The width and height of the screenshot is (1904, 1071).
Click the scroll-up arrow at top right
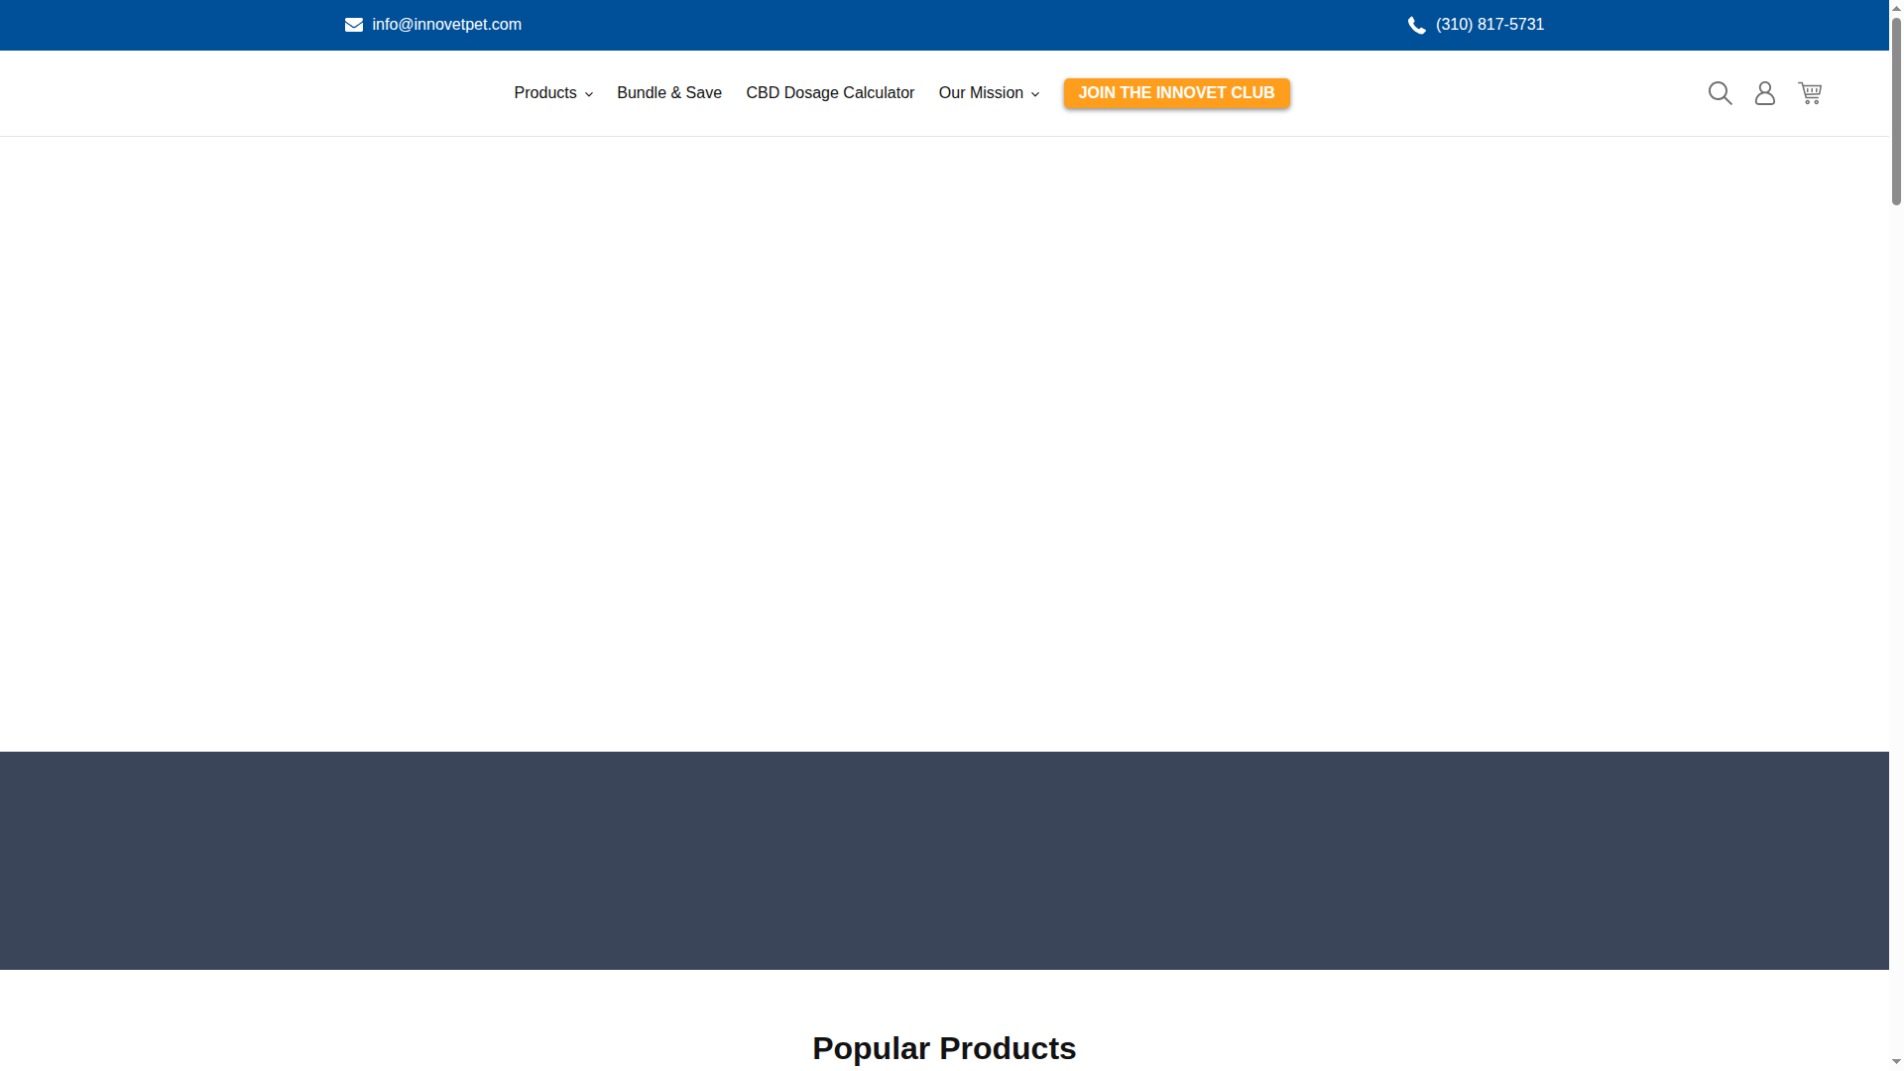(x=1895, y=6)
